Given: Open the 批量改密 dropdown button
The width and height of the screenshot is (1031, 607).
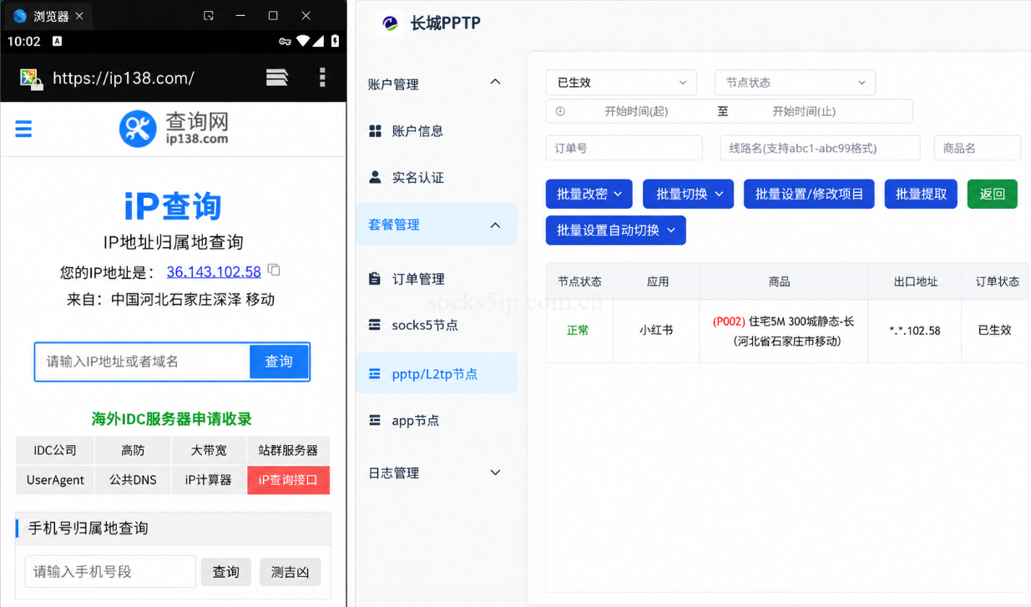Looking at the screenshot, I should click(x=589, y=194).
